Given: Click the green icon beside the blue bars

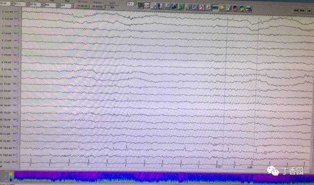Looking at the screenshot, I should (181, 7).
